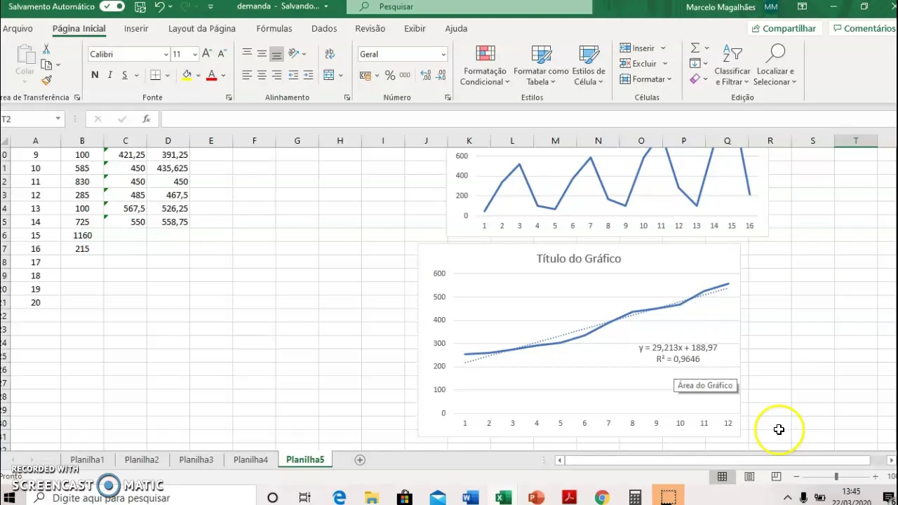Click the Insert Function fx icon
The width and height of the screenshot is (898, 505).
[x=146, y=119]
